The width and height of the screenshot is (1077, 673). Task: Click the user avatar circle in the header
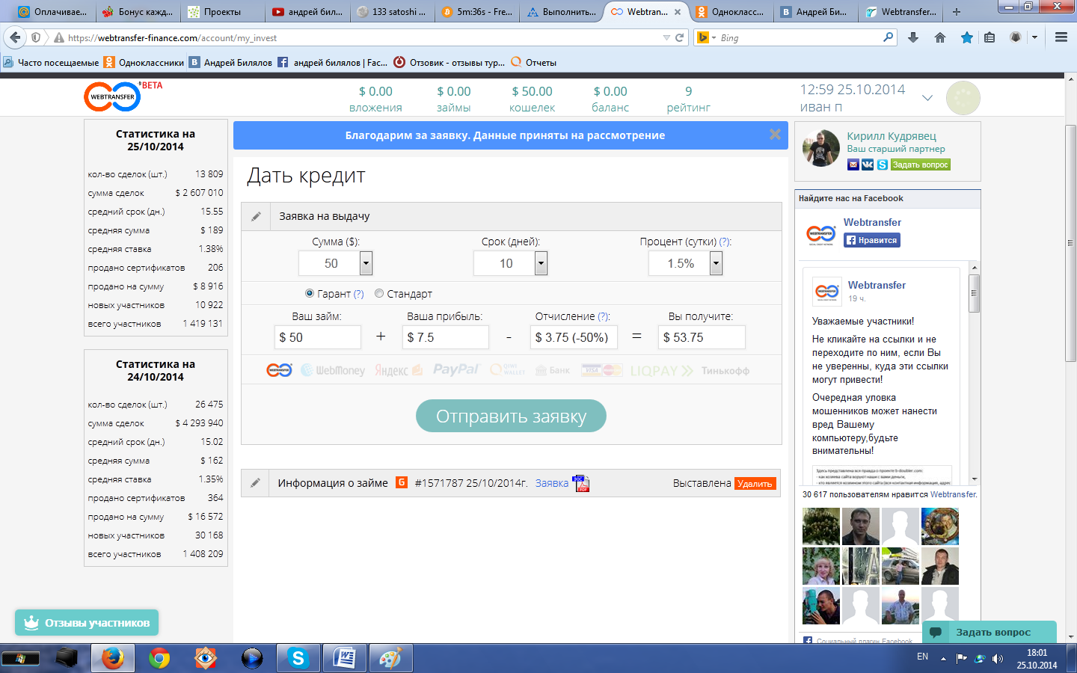click(x=963, y=98)
